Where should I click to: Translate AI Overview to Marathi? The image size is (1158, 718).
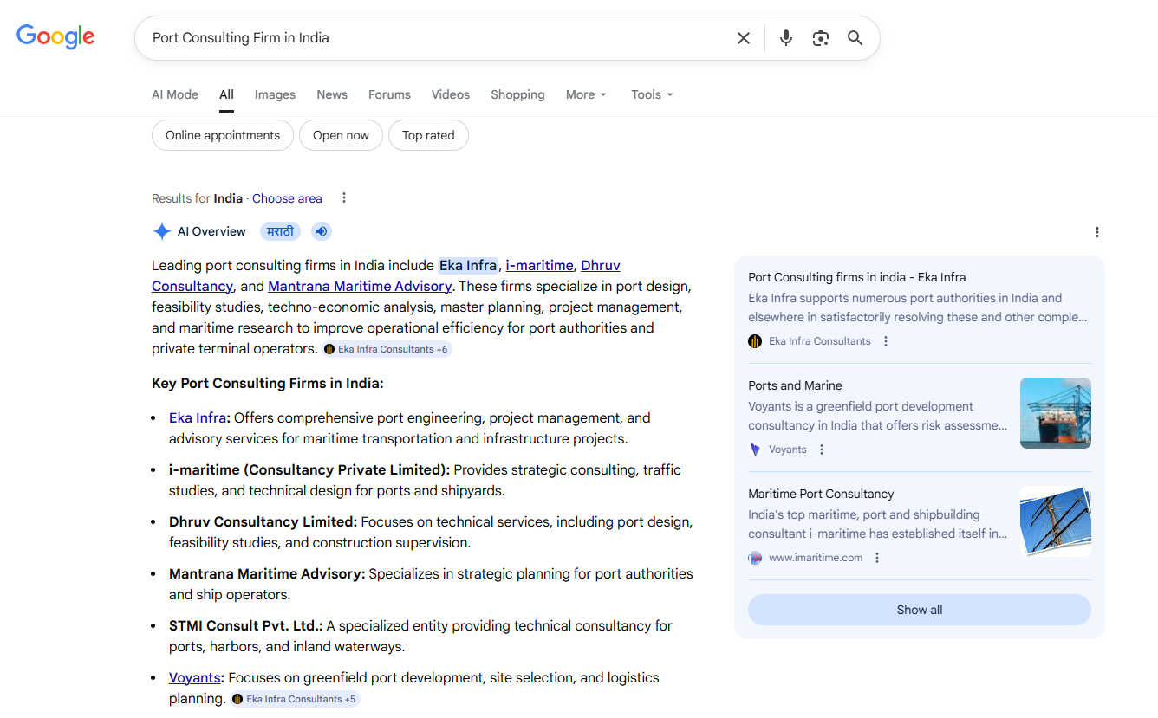(x=280, y=231)
